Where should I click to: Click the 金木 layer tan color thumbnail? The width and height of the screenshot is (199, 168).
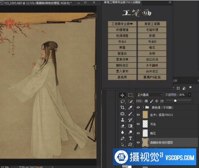coord(145,115)
